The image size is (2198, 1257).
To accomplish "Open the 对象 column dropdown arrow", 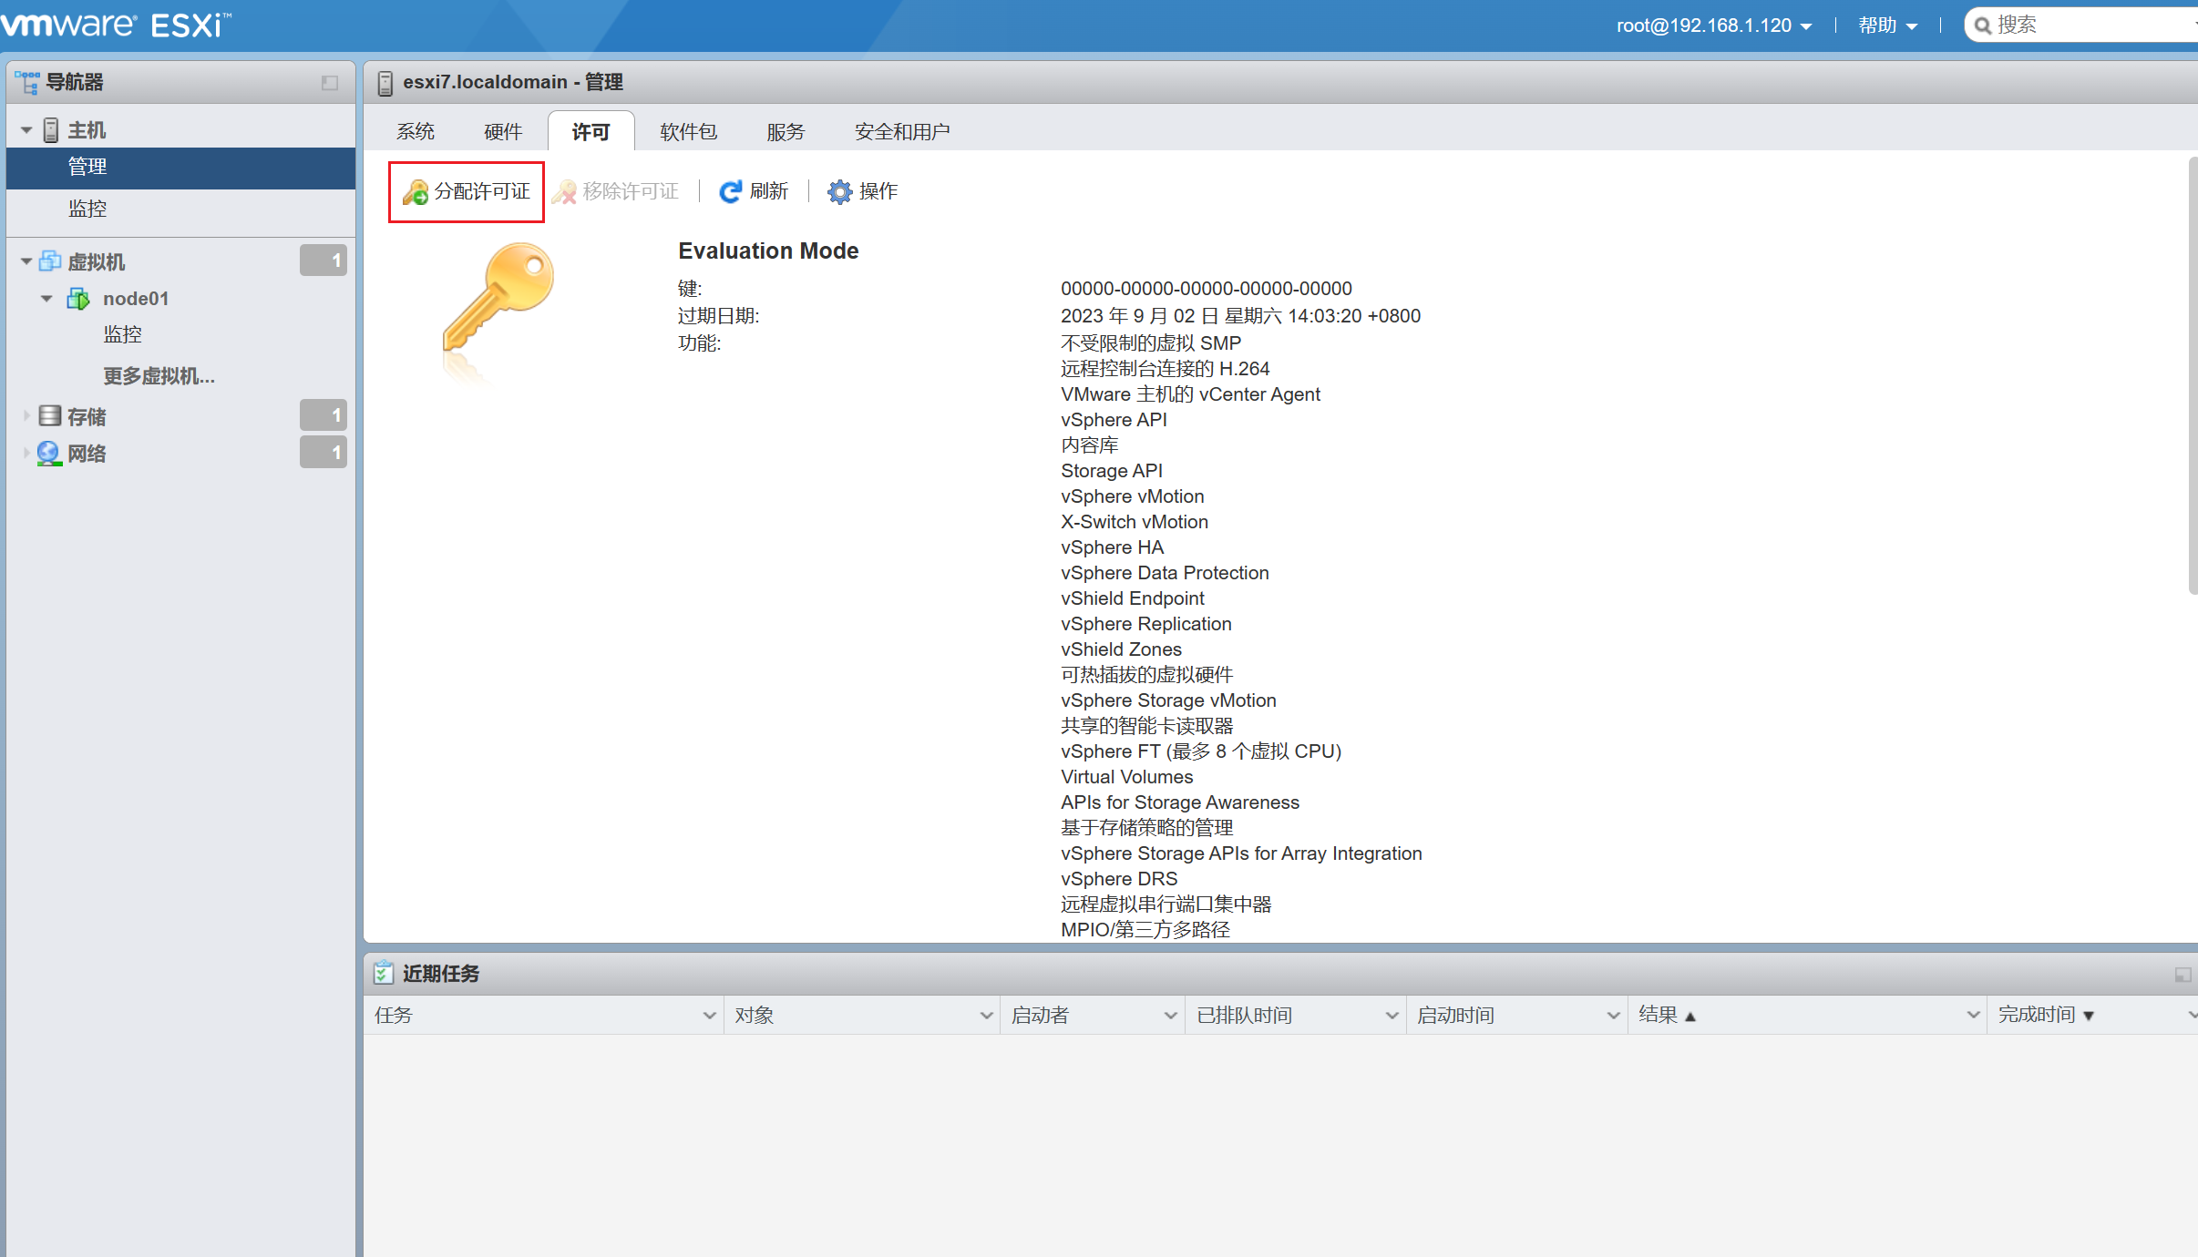I will click(986, 1015).
